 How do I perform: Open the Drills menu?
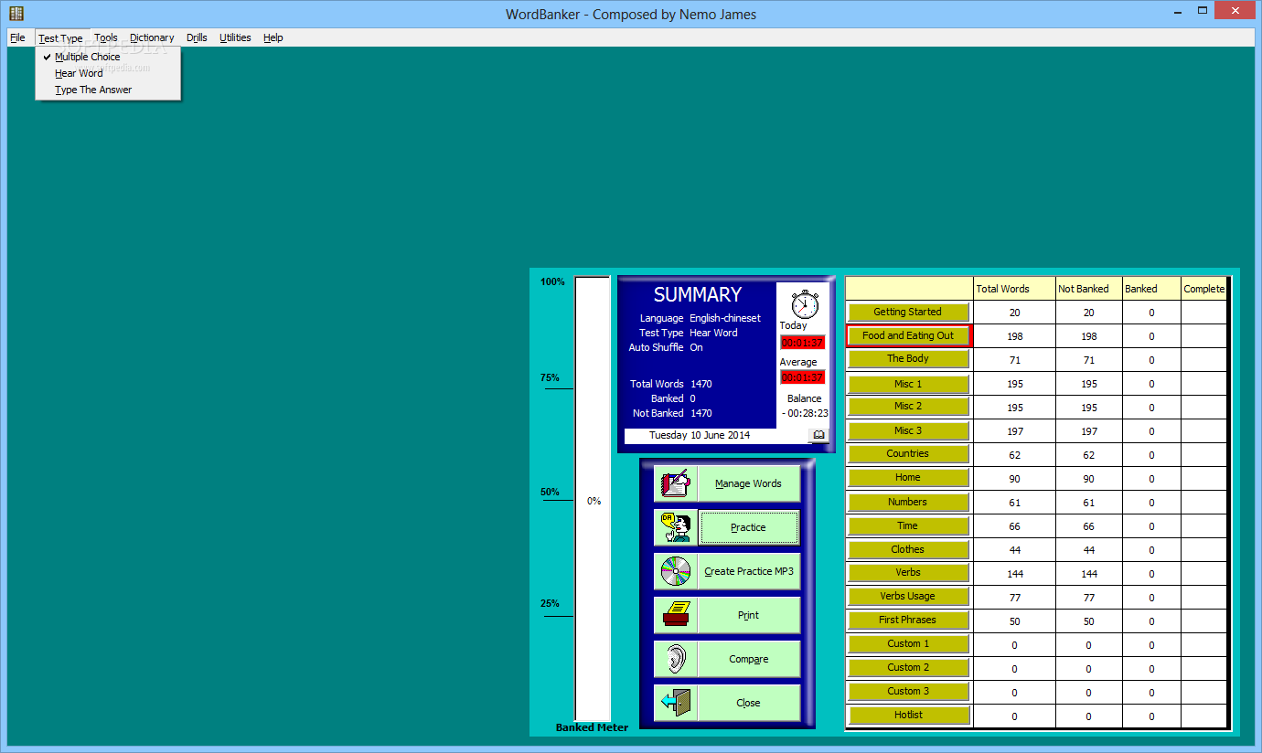coord(197,37)
